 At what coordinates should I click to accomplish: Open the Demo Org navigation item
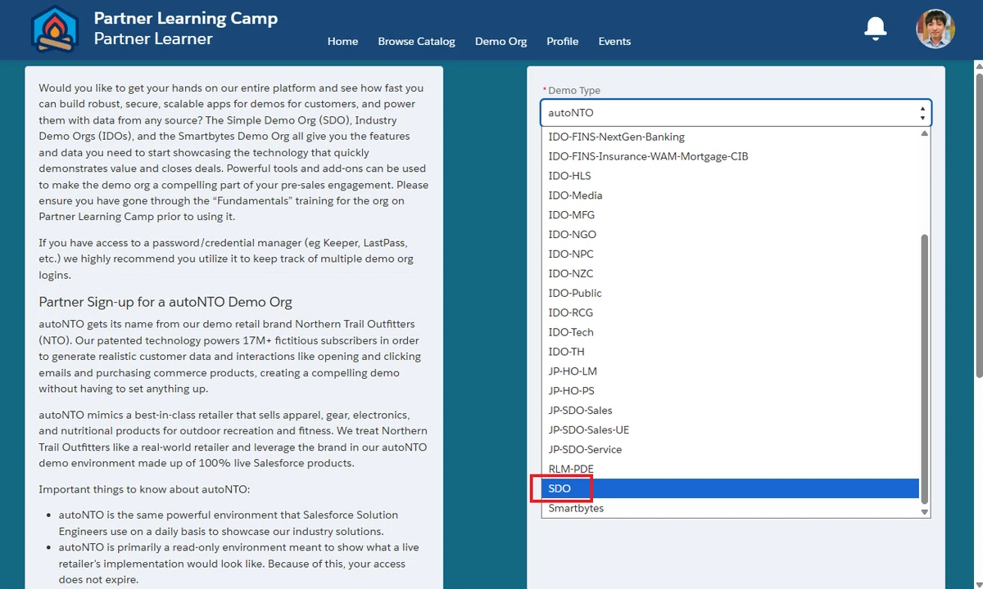(x=501, y=41)
